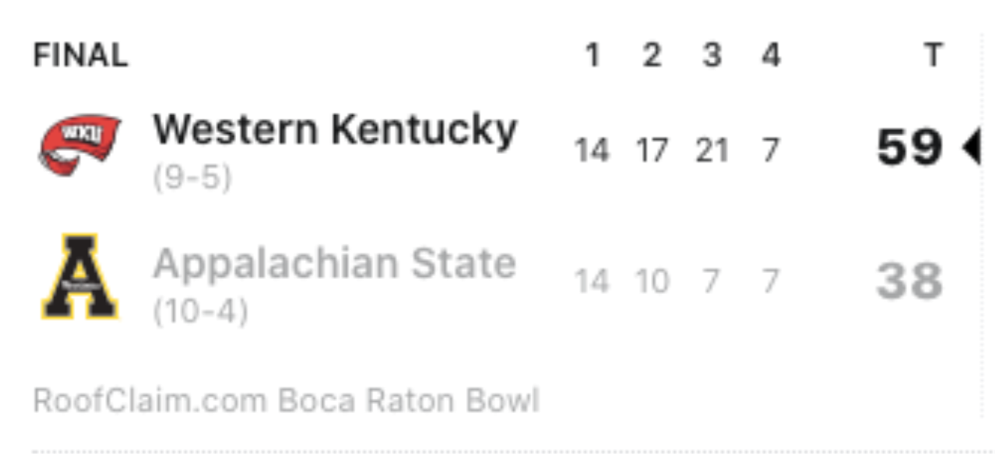995x454 pixels.
Task: Click the quarter 3 column header
Action: click(x=712, y=56)
